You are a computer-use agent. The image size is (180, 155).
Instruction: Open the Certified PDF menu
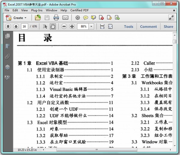coord(79,10)
